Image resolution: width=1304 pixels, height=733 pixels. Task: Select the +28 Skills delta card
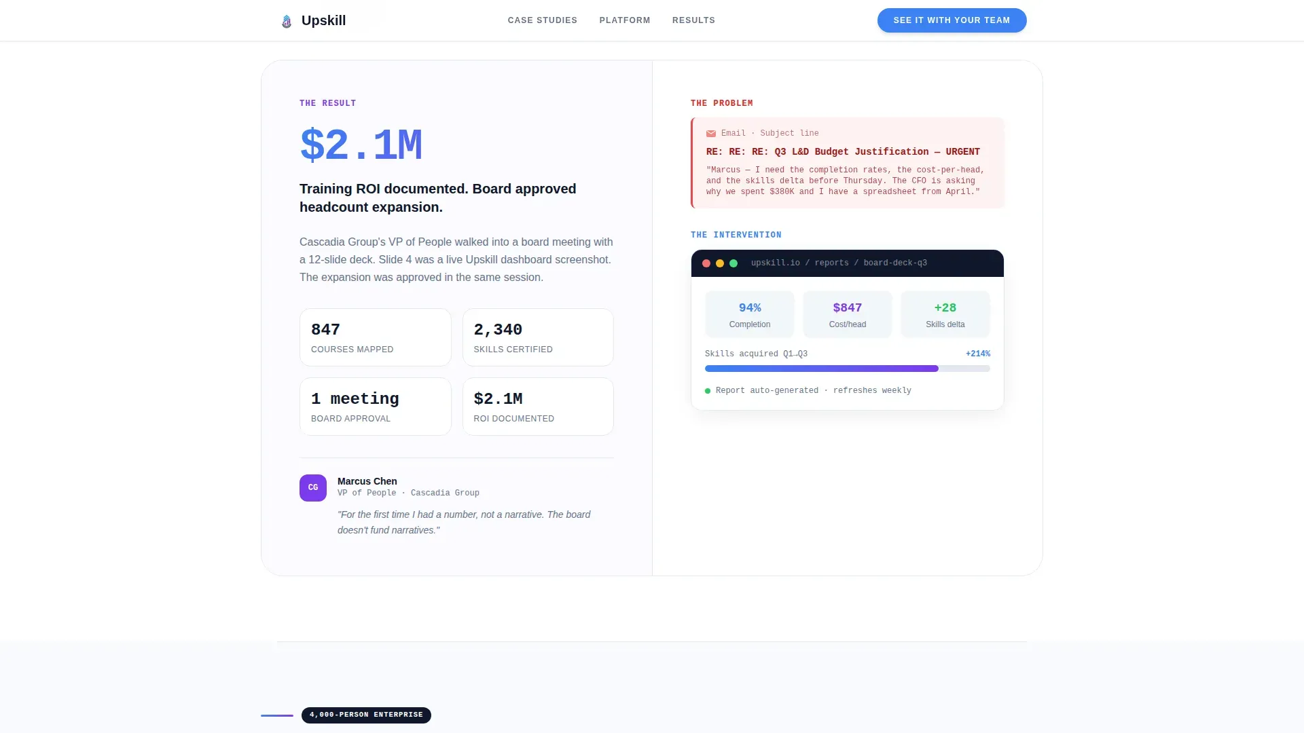(x=945, y=314)
